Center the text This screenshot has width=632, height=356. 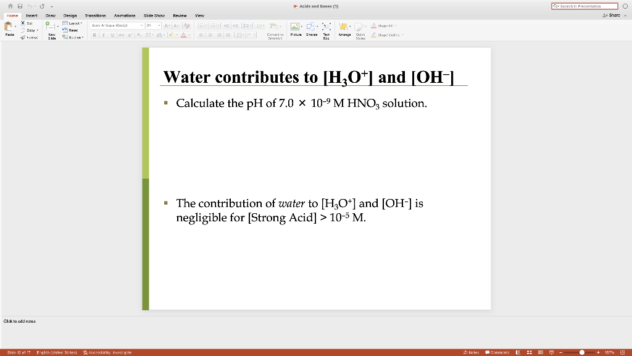click(210, 35)
